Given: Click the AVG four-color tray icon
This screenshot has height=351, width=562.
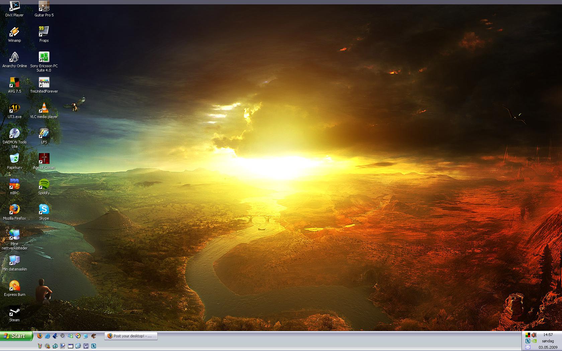Looking at the screenshot, I should click(x=528, y=335).
